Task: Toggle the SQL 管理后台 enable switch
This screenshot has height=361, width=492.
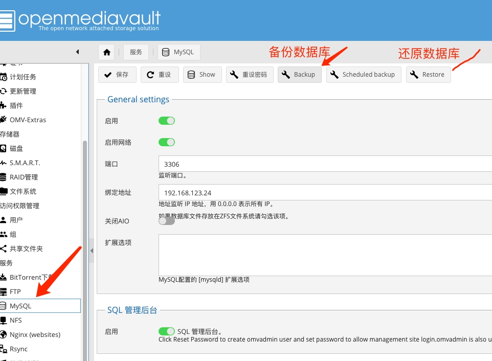Action: coord(166,331)
